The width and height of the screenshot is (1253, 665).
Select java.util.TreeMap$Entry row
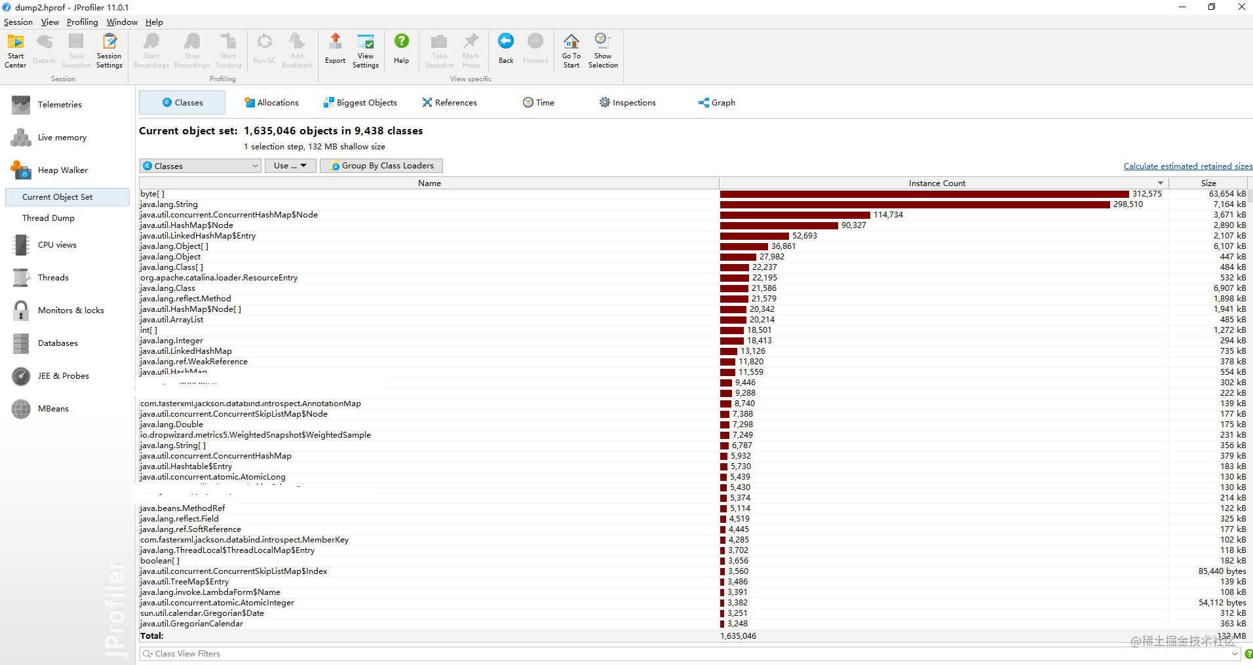click(693, 582)
